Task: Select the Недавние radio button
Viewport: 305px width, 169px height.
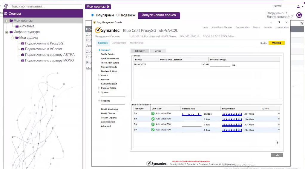Action: point(117,15)
